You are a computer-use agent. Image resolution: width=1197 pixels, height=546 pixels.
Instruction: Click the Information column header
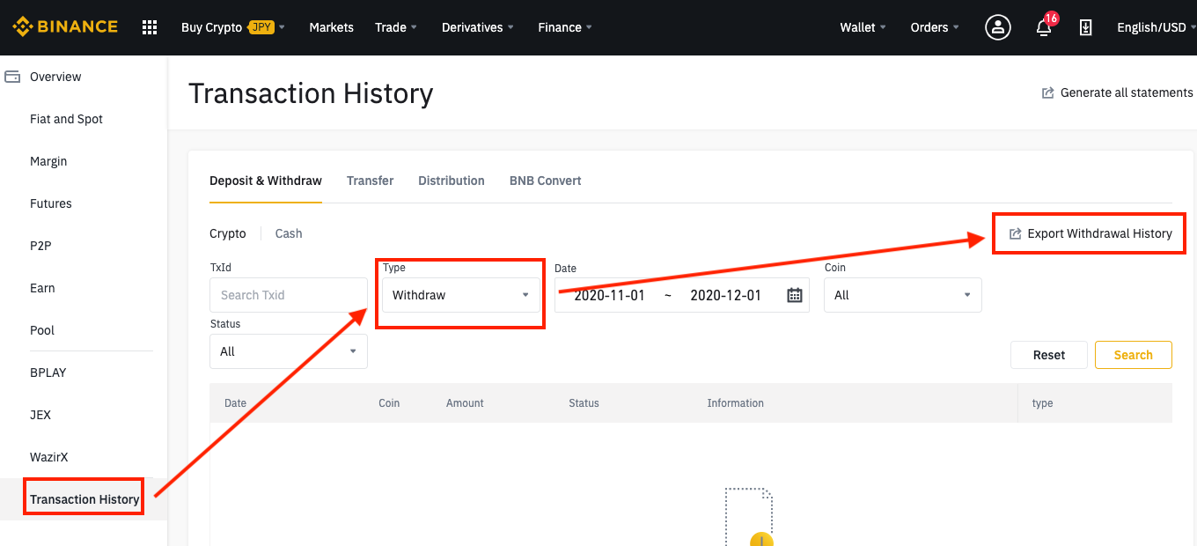736,403
